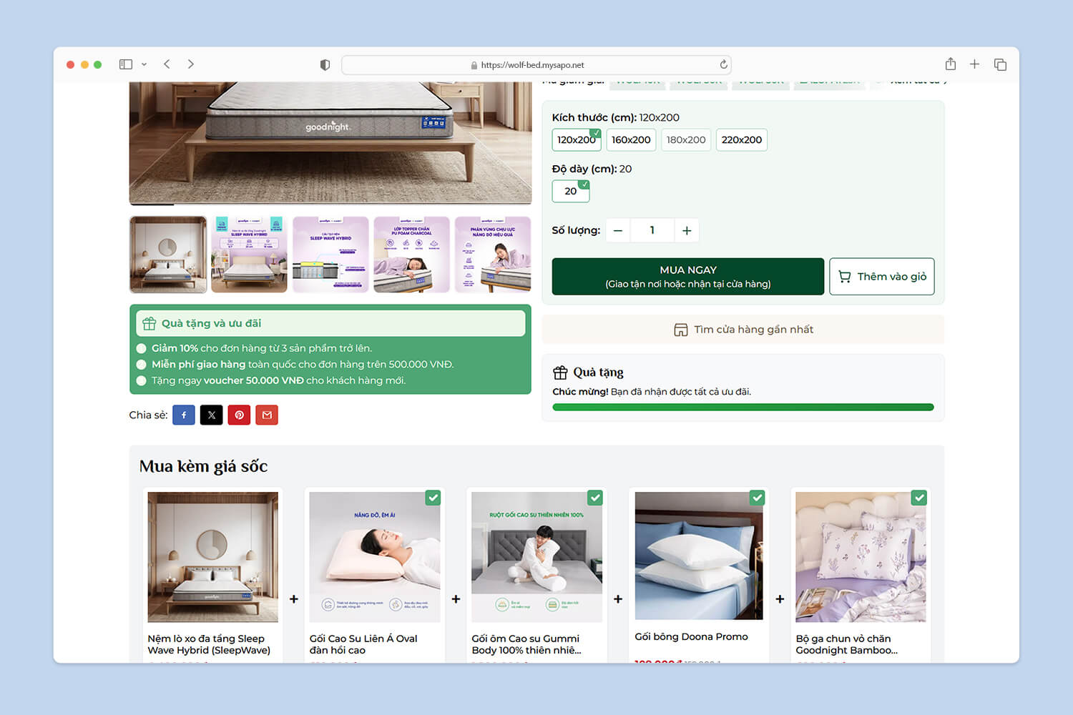1073x715 pixels.
Task: Share the product on Facebook
Action: (x=184, y=415)
